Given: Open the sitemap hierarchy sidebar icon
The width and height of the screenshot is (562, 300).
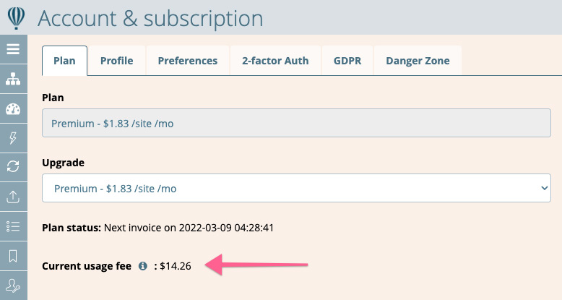Looking at the screenshot, I should click(13, 79).
